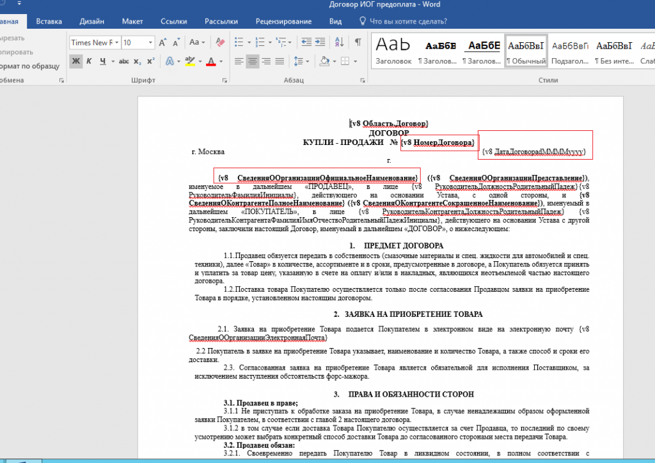655x463 pixels.
Task: Toggle bold formatting (Ж button)
Action: point(76,61)
